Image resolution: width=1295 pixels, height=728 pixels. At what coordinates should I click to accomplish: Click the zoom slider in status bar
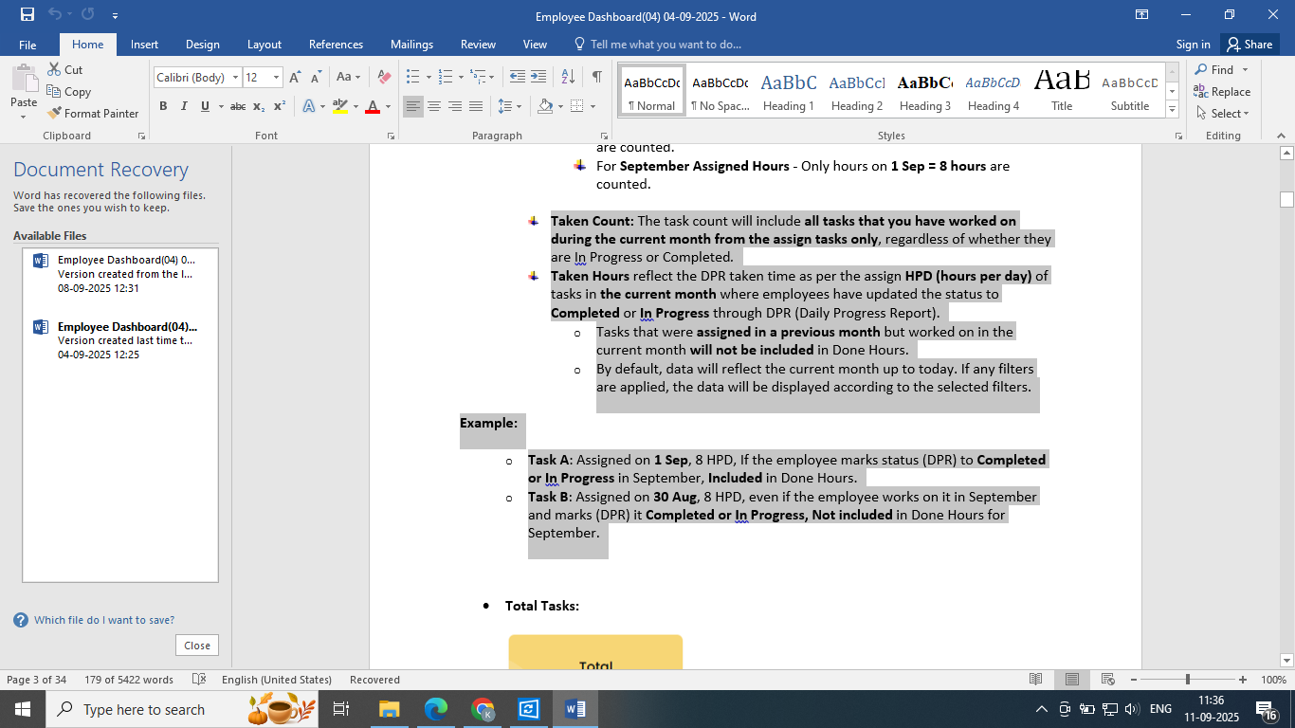coord(1187,680)
